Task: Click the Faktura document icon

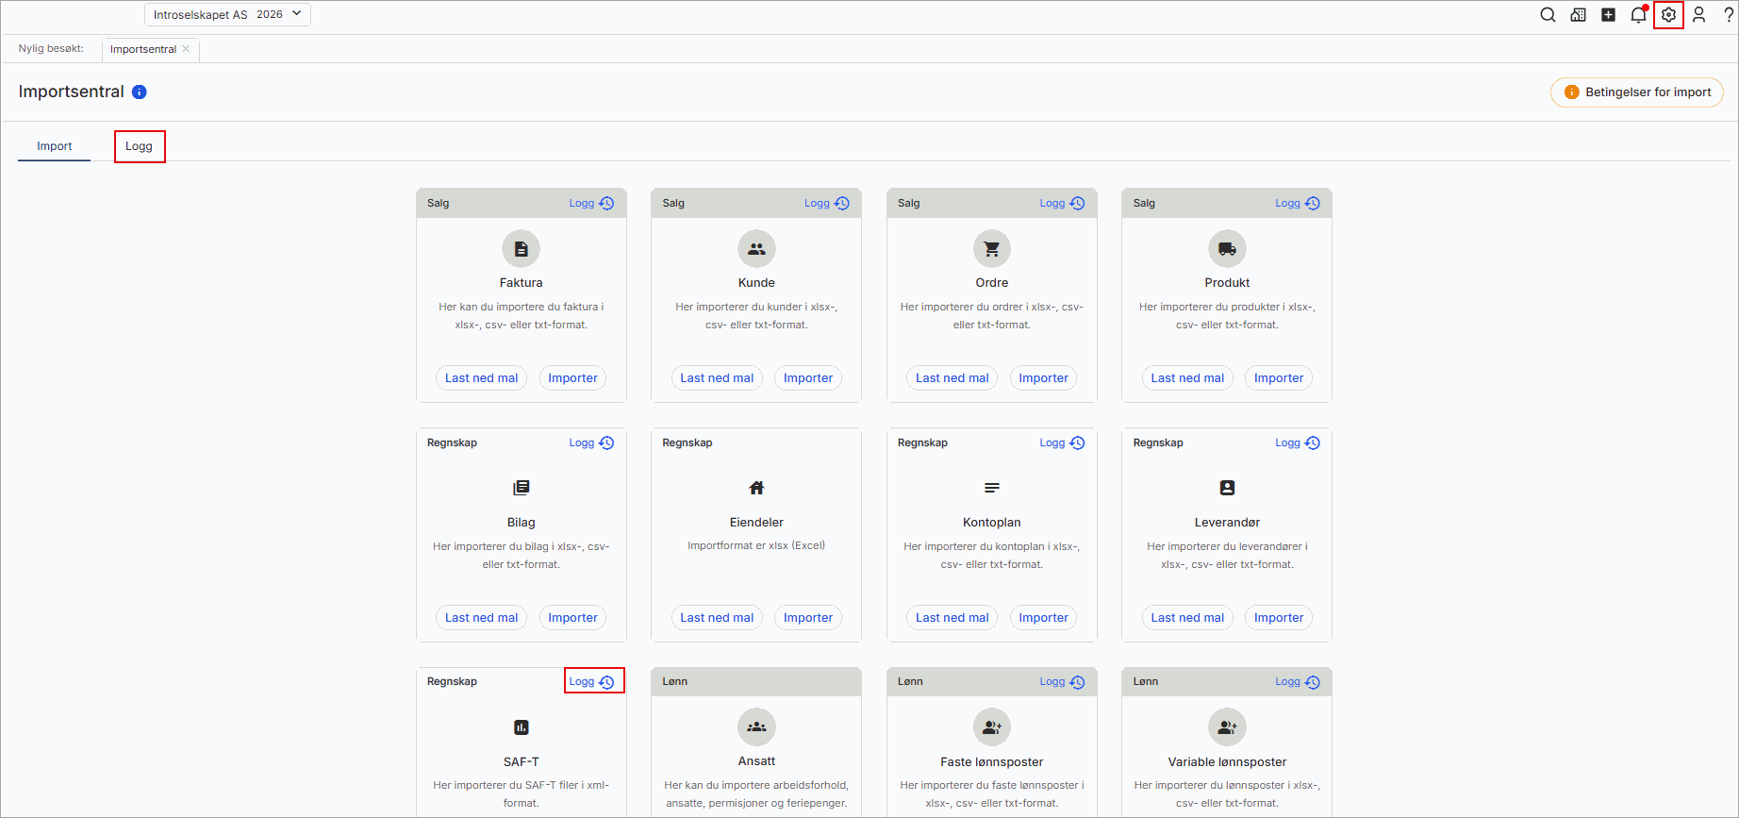Action: [521, 249]
